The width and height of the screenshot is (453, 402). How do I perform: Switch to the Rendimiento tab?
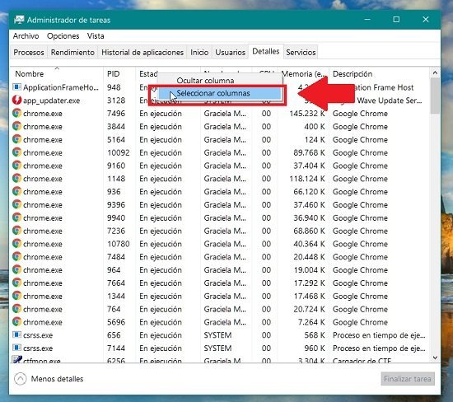click(72, 52)
